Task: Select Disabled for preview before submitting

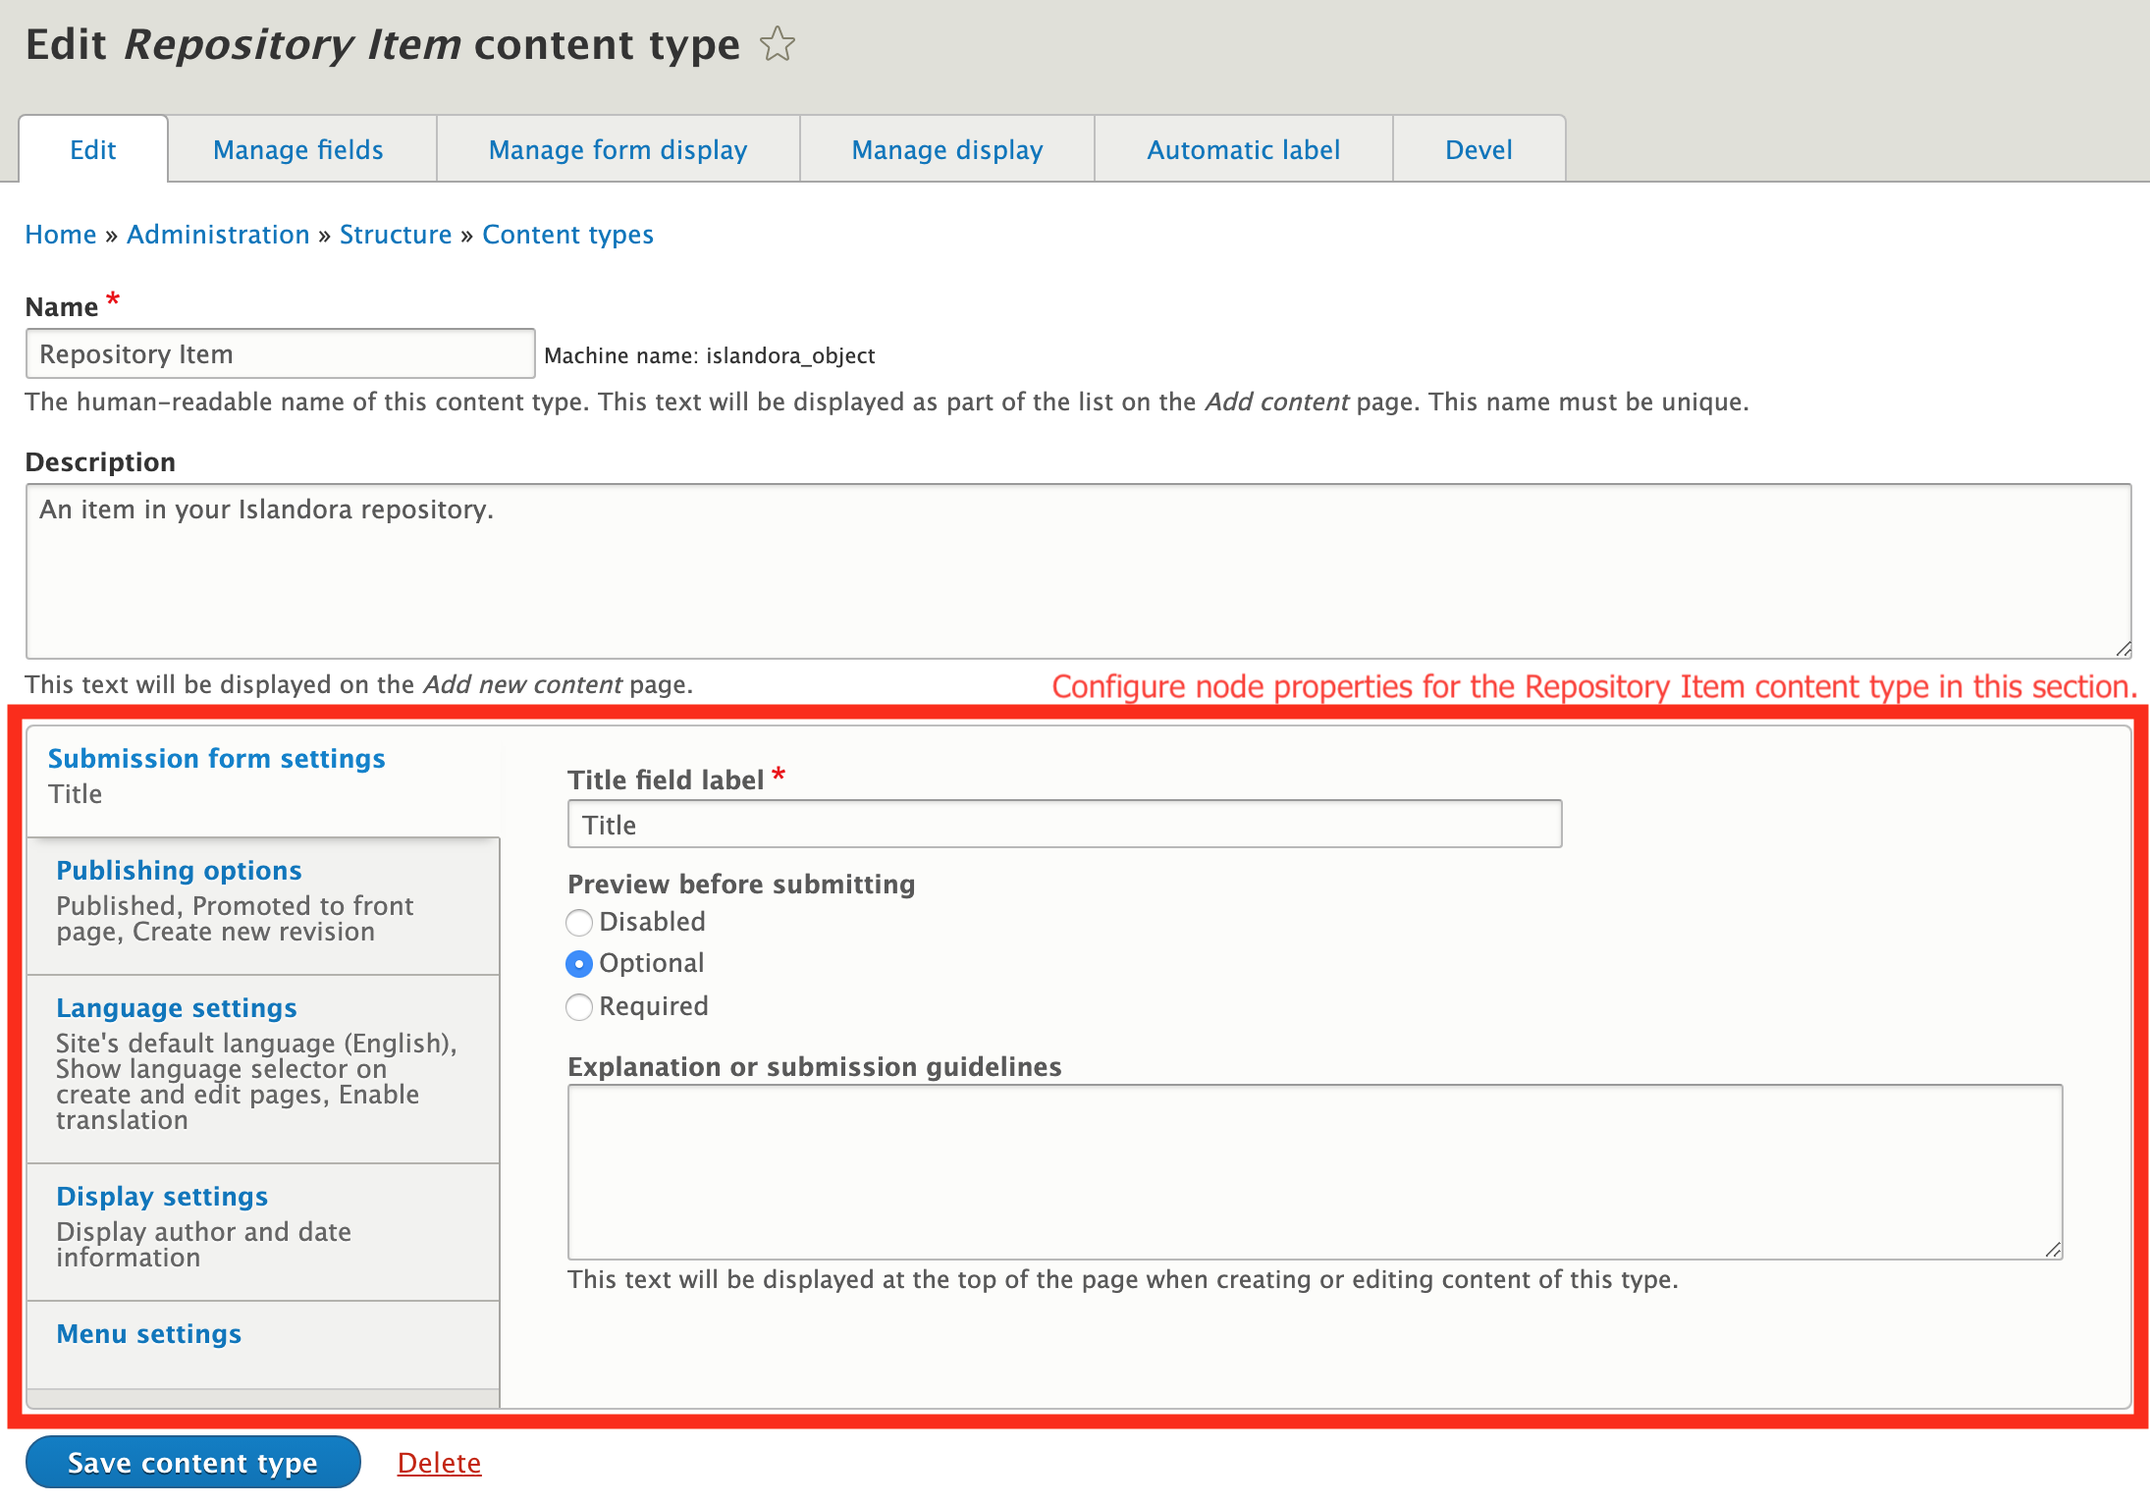Action: [x=579, y=922]
